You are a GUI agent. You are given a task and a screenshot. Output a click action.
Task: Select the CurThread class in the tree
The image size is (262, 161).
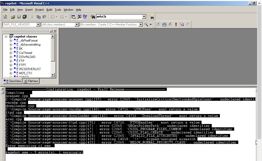pos(26,53)
